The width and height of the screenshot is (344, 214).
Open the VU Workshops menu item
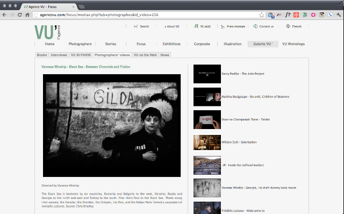pyautogui.click(x=293, y=44)
